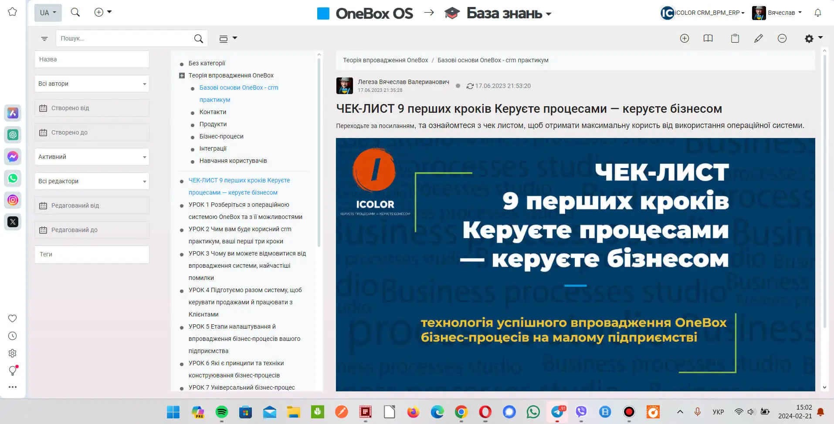Open the X (Twitter) icon in left sidebar
Image resolution: width=834 pixels, height=424 pixels.
coord(13,222)
